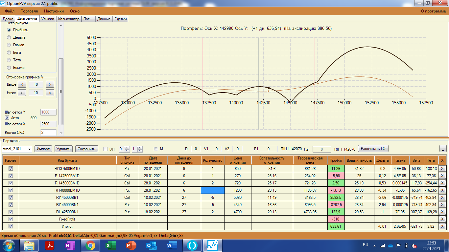Click the Рассчитать ГО button

(373, 149)
